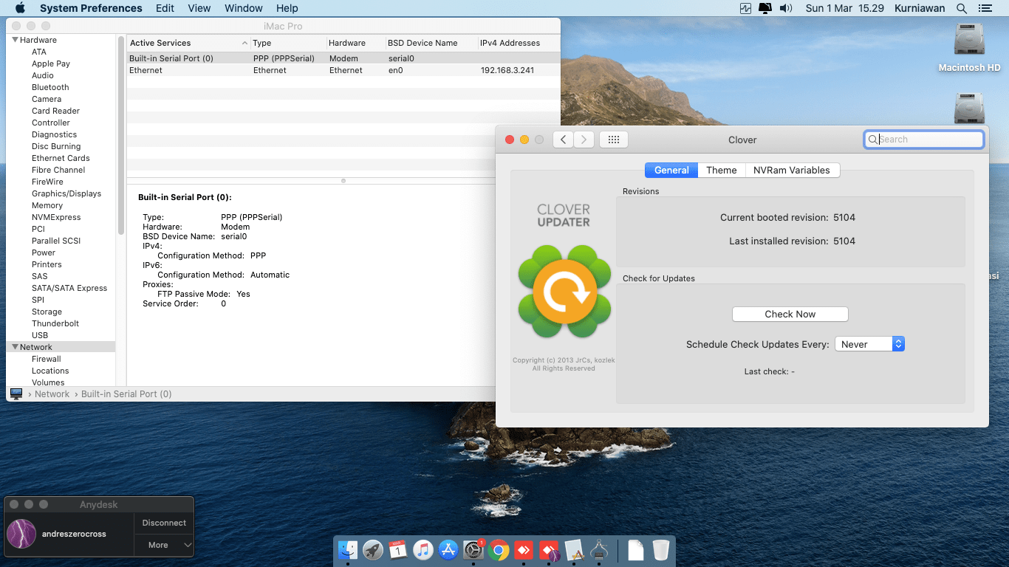The width and height of the screenshot is (1009, 567).
Task: Click the activity graph icon in menu bar
Action: [745, 8]
